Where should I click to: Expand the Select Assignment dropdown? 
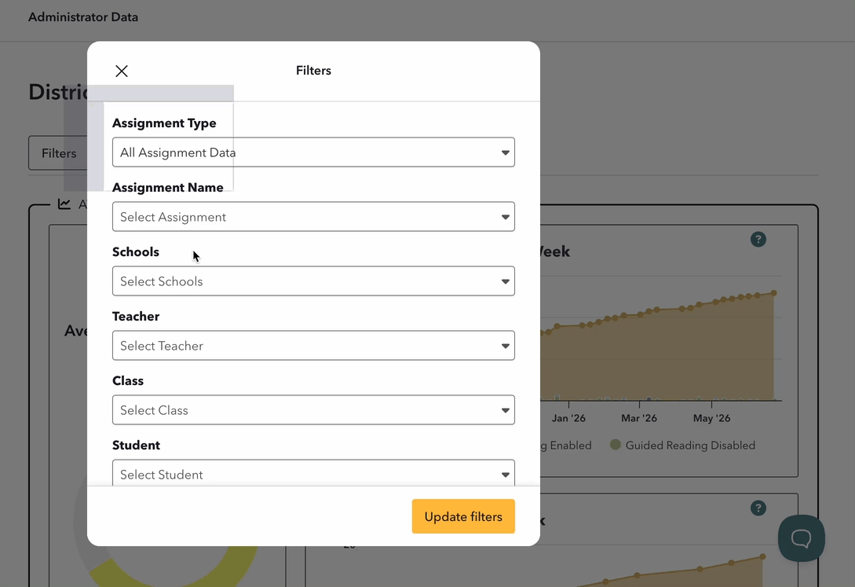coord(313,217)
